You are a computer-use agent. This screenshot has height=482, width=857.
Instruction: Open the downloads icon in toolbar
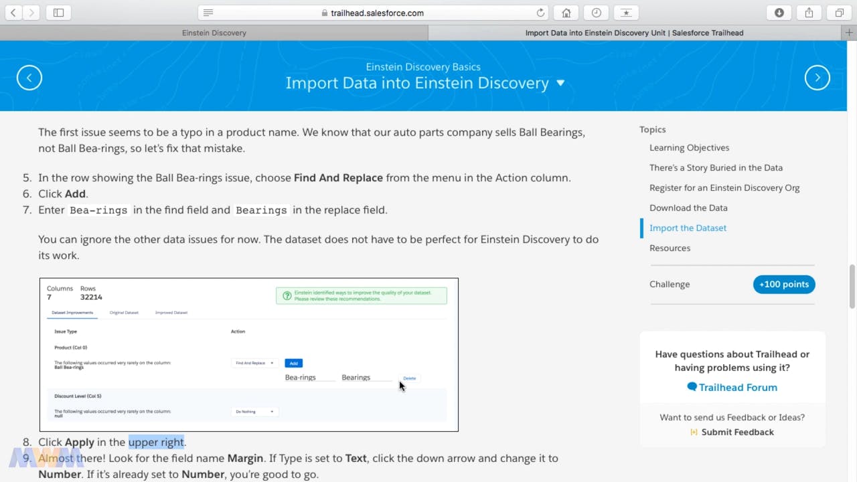(779, 13)
